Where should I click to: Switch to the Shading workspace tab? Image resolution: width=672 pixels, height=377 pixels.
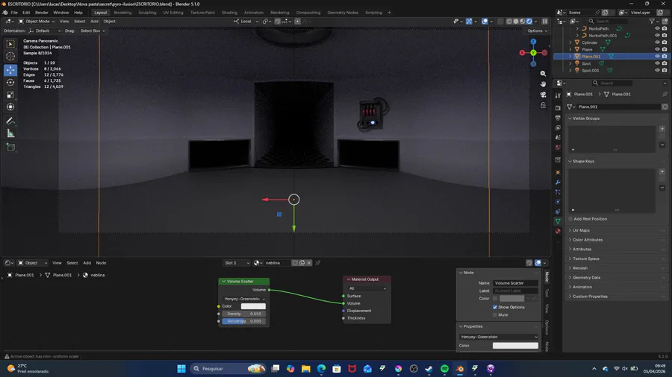click(x=229, y=13)
